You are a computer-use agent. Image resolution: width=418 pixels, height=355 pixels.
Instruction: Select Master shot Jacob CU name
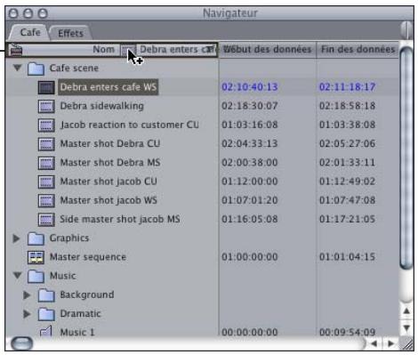coord(109,182)
